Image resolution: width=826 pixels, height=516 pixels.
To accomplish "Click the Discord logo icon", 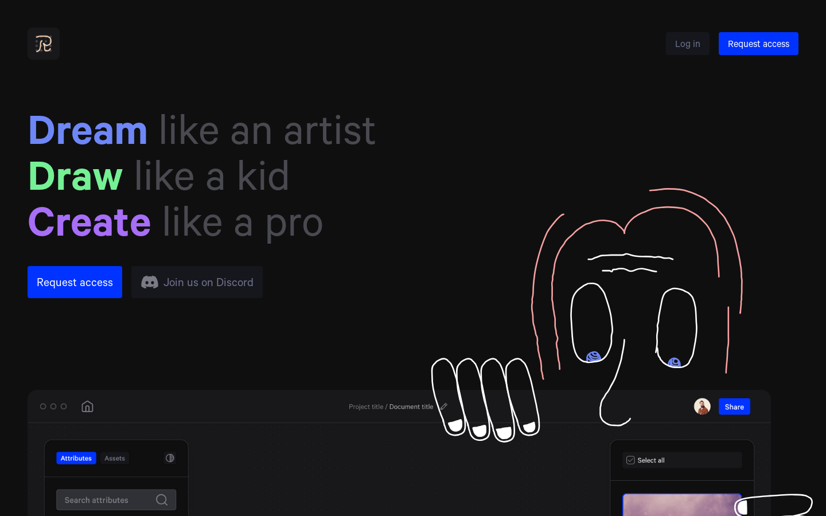I will (x=150, y=282).
